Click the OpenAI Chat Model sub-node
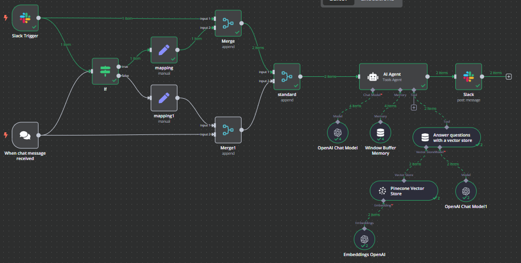This screenshot has width=521, height=263. coord(337,132)
